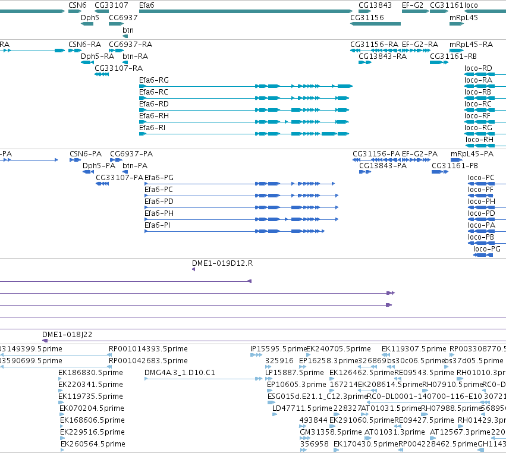
Task: Select the Efa6 gene bar
Action: pos(246,11)
